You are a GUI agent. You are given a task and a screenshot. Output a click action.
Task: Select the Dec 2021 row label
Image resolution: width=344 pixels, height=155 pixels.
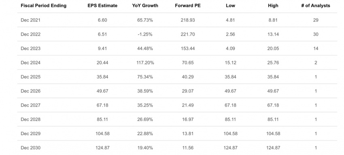[31, 20]
